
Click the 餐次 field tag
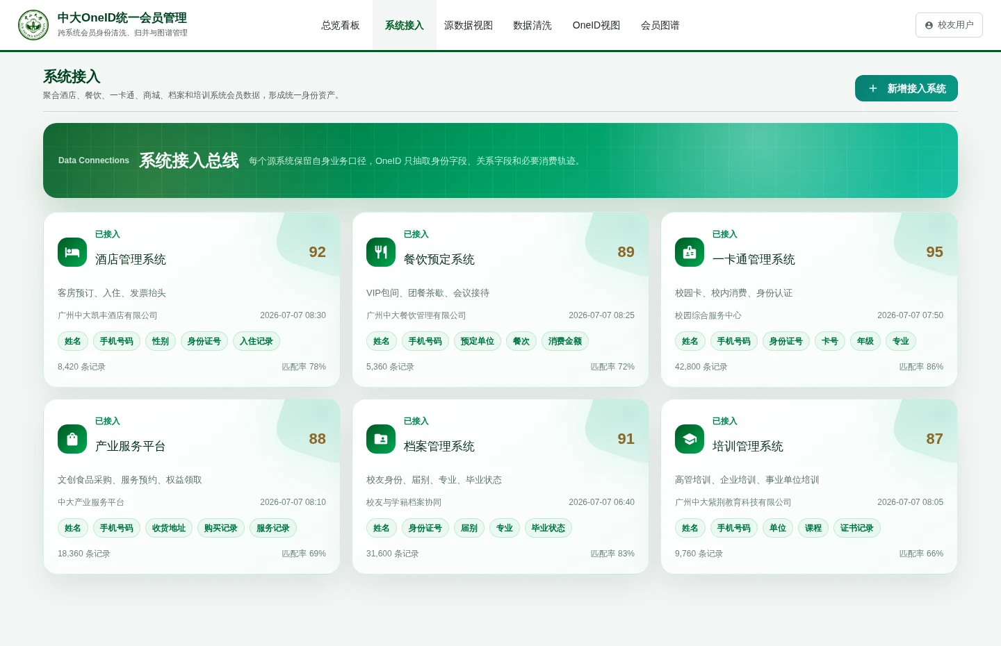[x=521, y=341]
